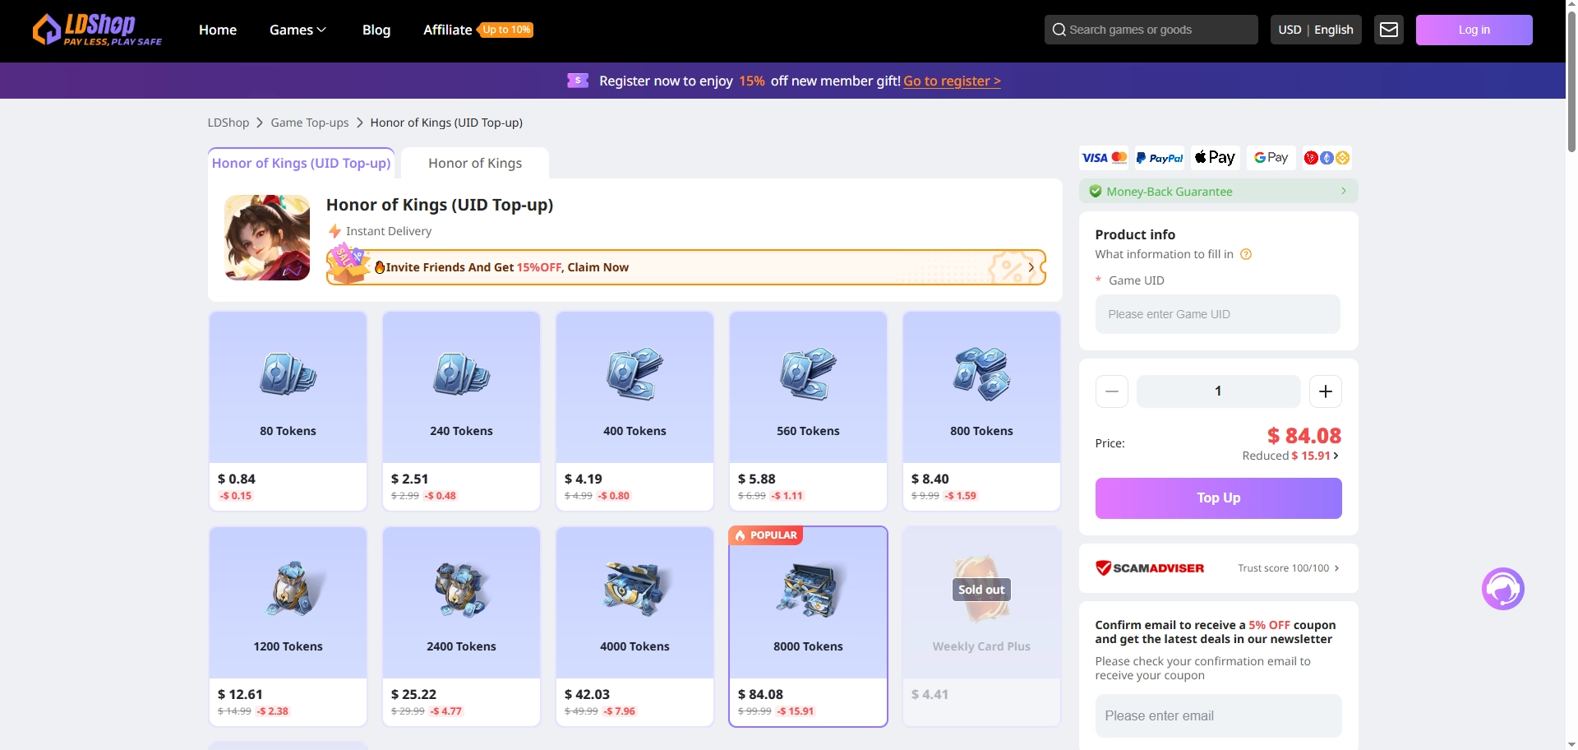Open the USD English currency language selector

point(1316,30)
